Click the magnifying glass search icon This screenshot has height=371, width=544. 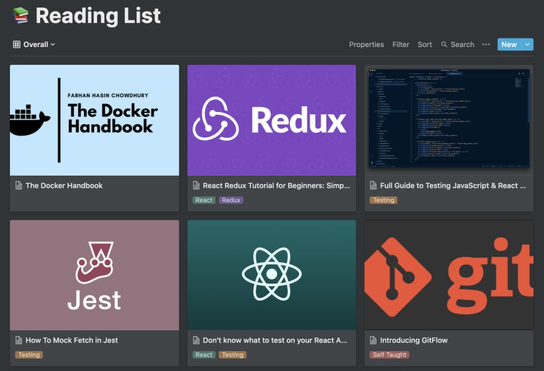click(444, 45)
